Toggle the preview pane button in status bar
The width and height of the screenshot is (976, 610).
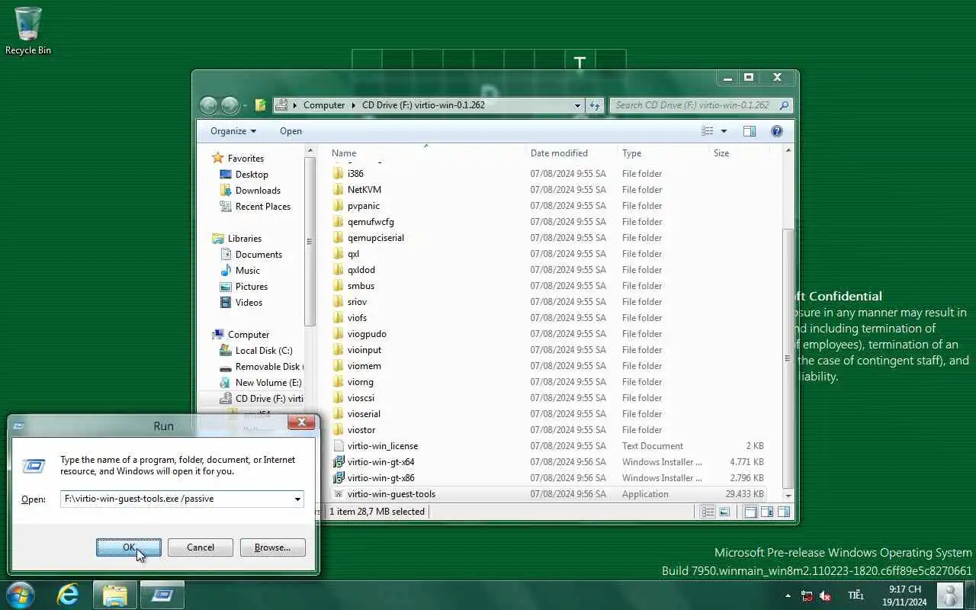tap(783, 512)
